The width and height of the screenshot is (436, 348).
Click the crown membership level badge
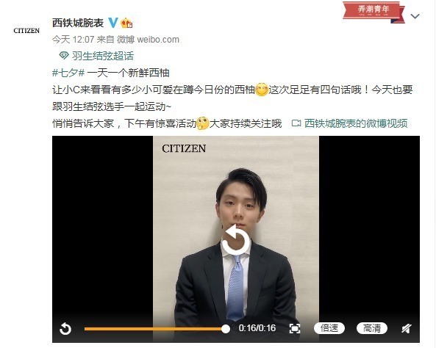(x=126, y=23)
